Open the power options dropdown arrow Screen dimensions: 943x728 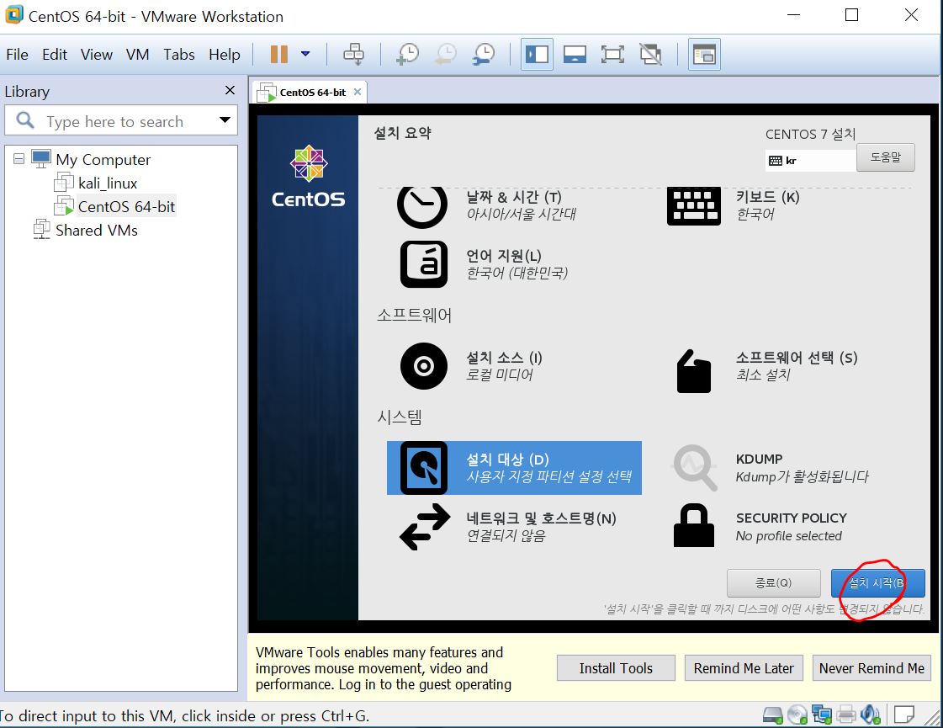coord(305,54)
